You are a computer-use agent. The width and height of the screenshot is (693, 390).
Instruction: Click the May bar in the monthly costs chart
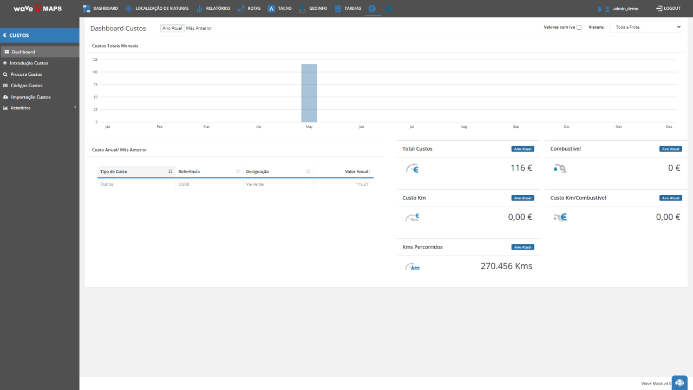click(309, 93)
